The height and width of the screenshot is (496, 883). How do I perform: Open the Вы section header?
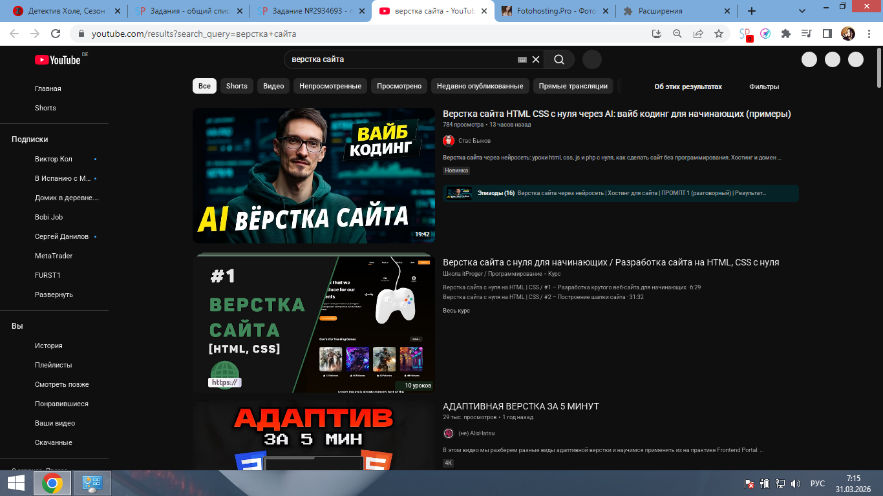coord(17,326)
